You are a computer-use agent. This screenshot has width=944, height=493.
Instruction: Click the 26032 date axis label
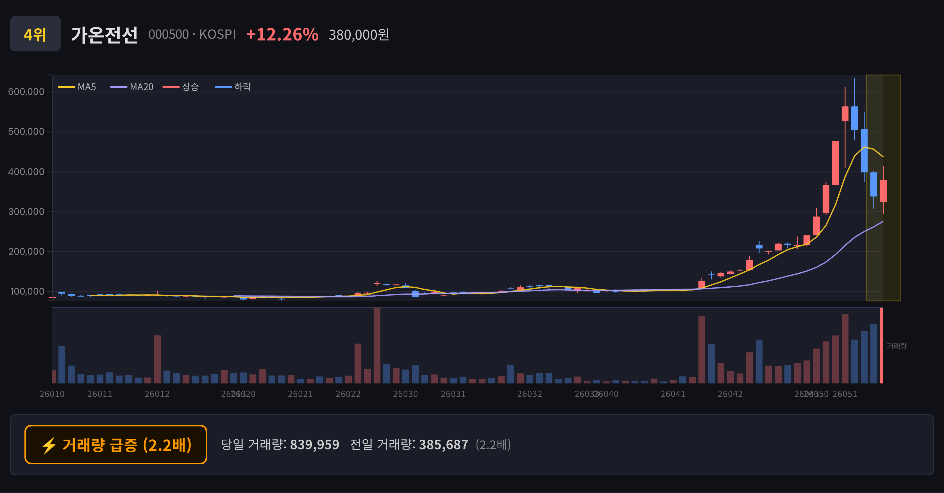pos(530,394)
